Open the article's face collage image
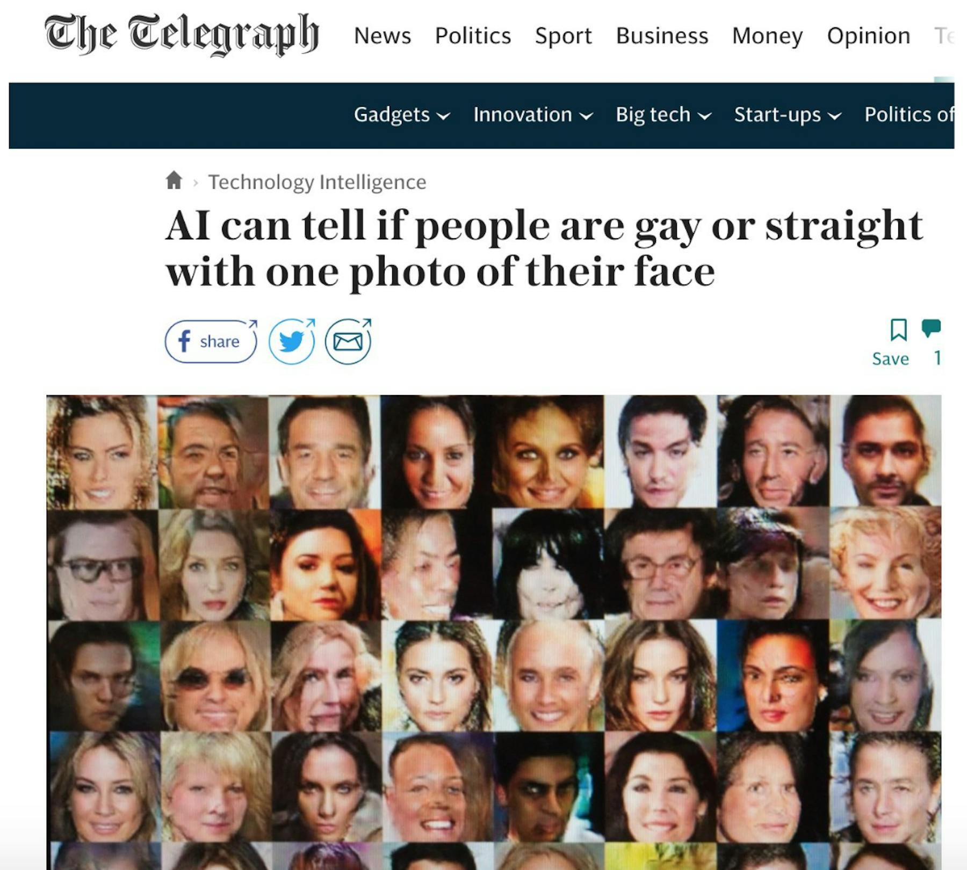This screenshot has width=967, height=870. pos(494,632)
